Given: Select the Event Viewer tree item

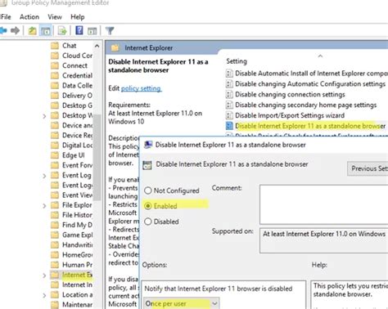Looking at the screenshot, I should point(77,195).
